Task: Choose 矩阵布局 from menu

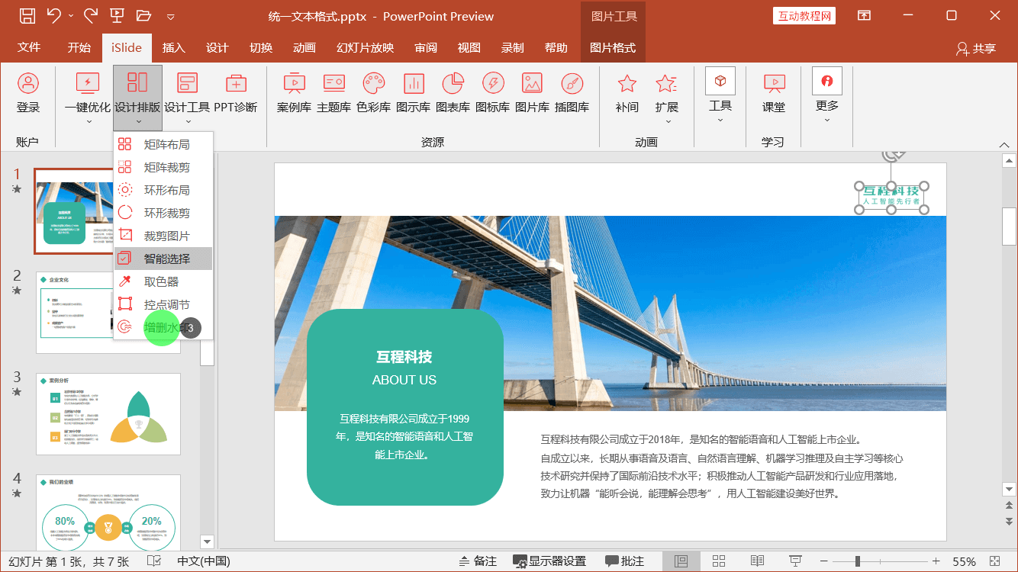Action: point(163,144)
